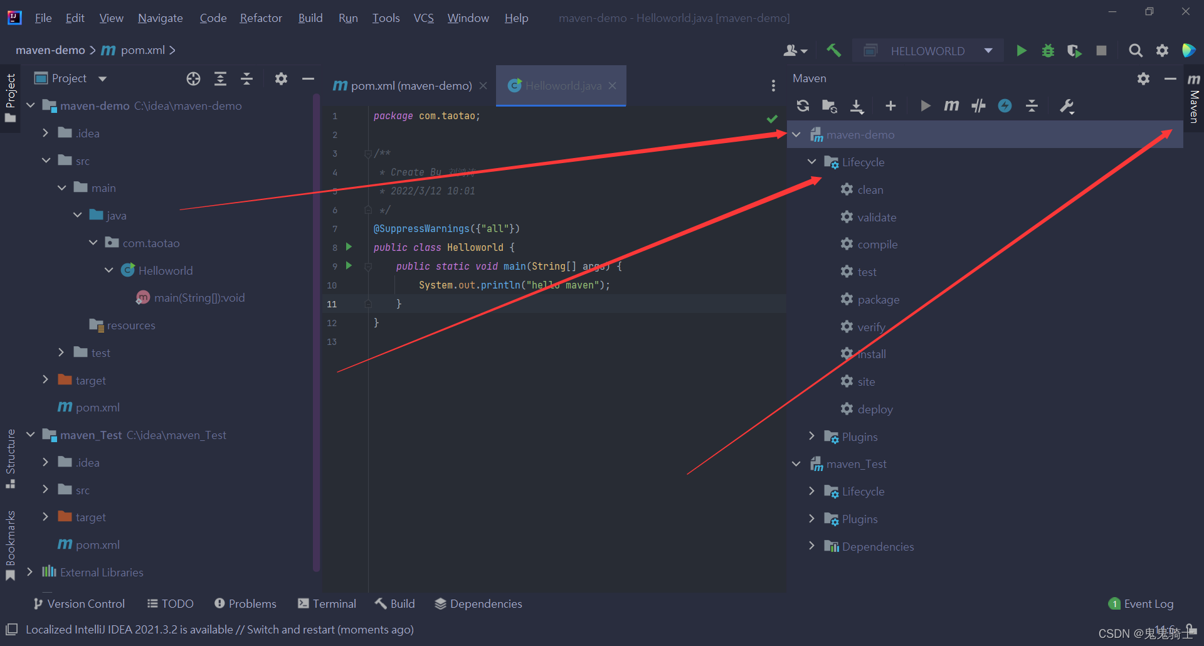Expand External Libraries node
Image resolution: width=1204 pixels, height=646 pixels.
(x=29, y=572)
